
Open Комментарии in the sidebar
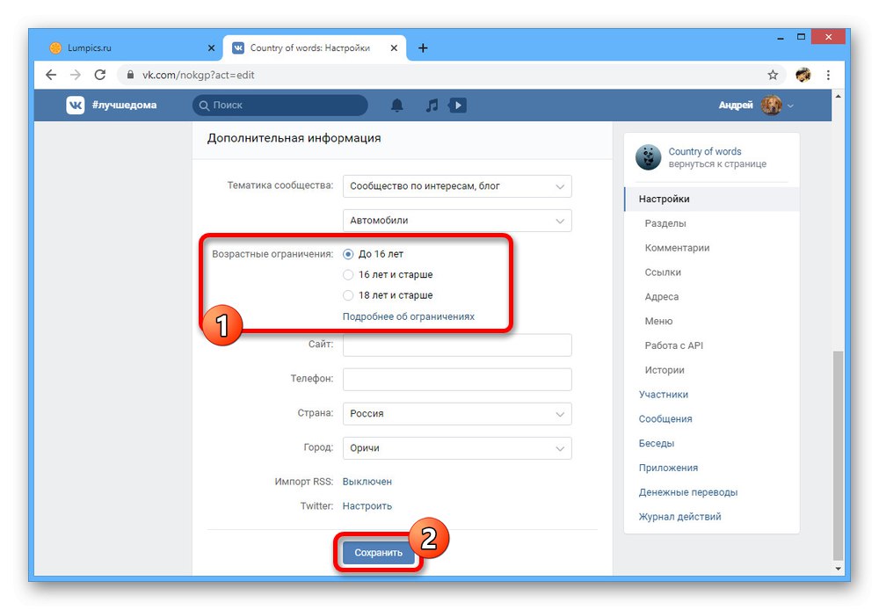pos(677,248)
